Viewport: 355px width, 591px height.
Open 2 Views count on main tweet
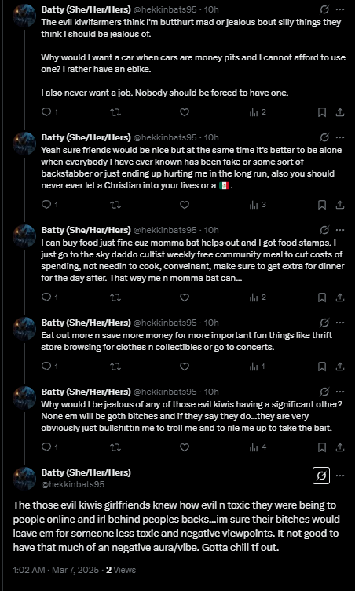tap(121, 570)
